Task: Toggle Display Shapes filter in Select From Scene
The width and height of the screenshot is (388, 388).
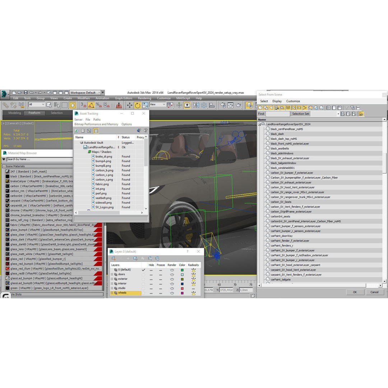Action: 265,108
